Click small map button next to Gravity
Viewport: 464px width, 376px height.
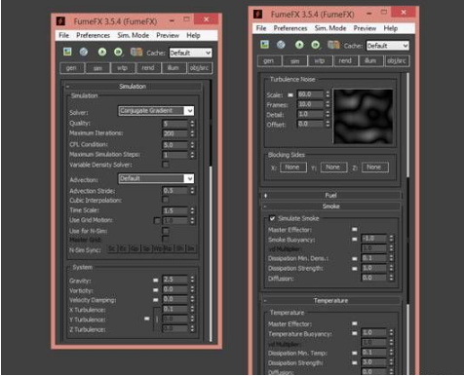[156, 280]
